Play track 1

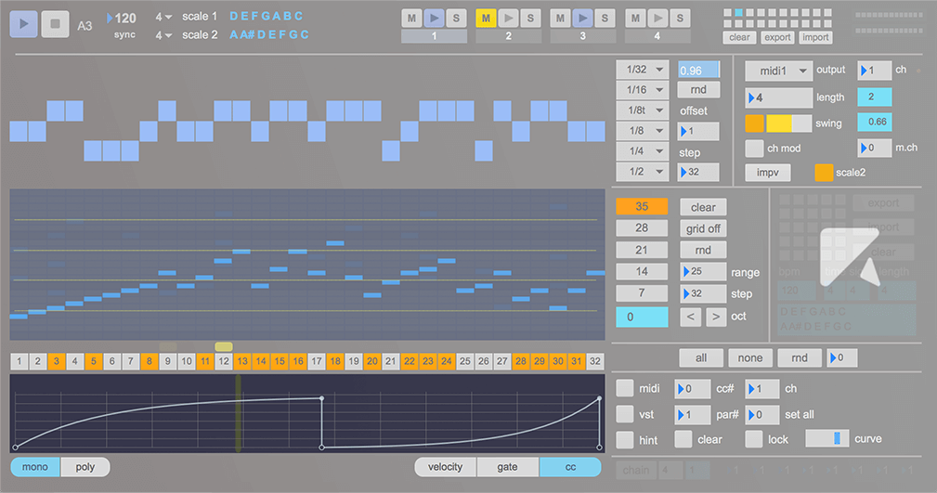434,19
